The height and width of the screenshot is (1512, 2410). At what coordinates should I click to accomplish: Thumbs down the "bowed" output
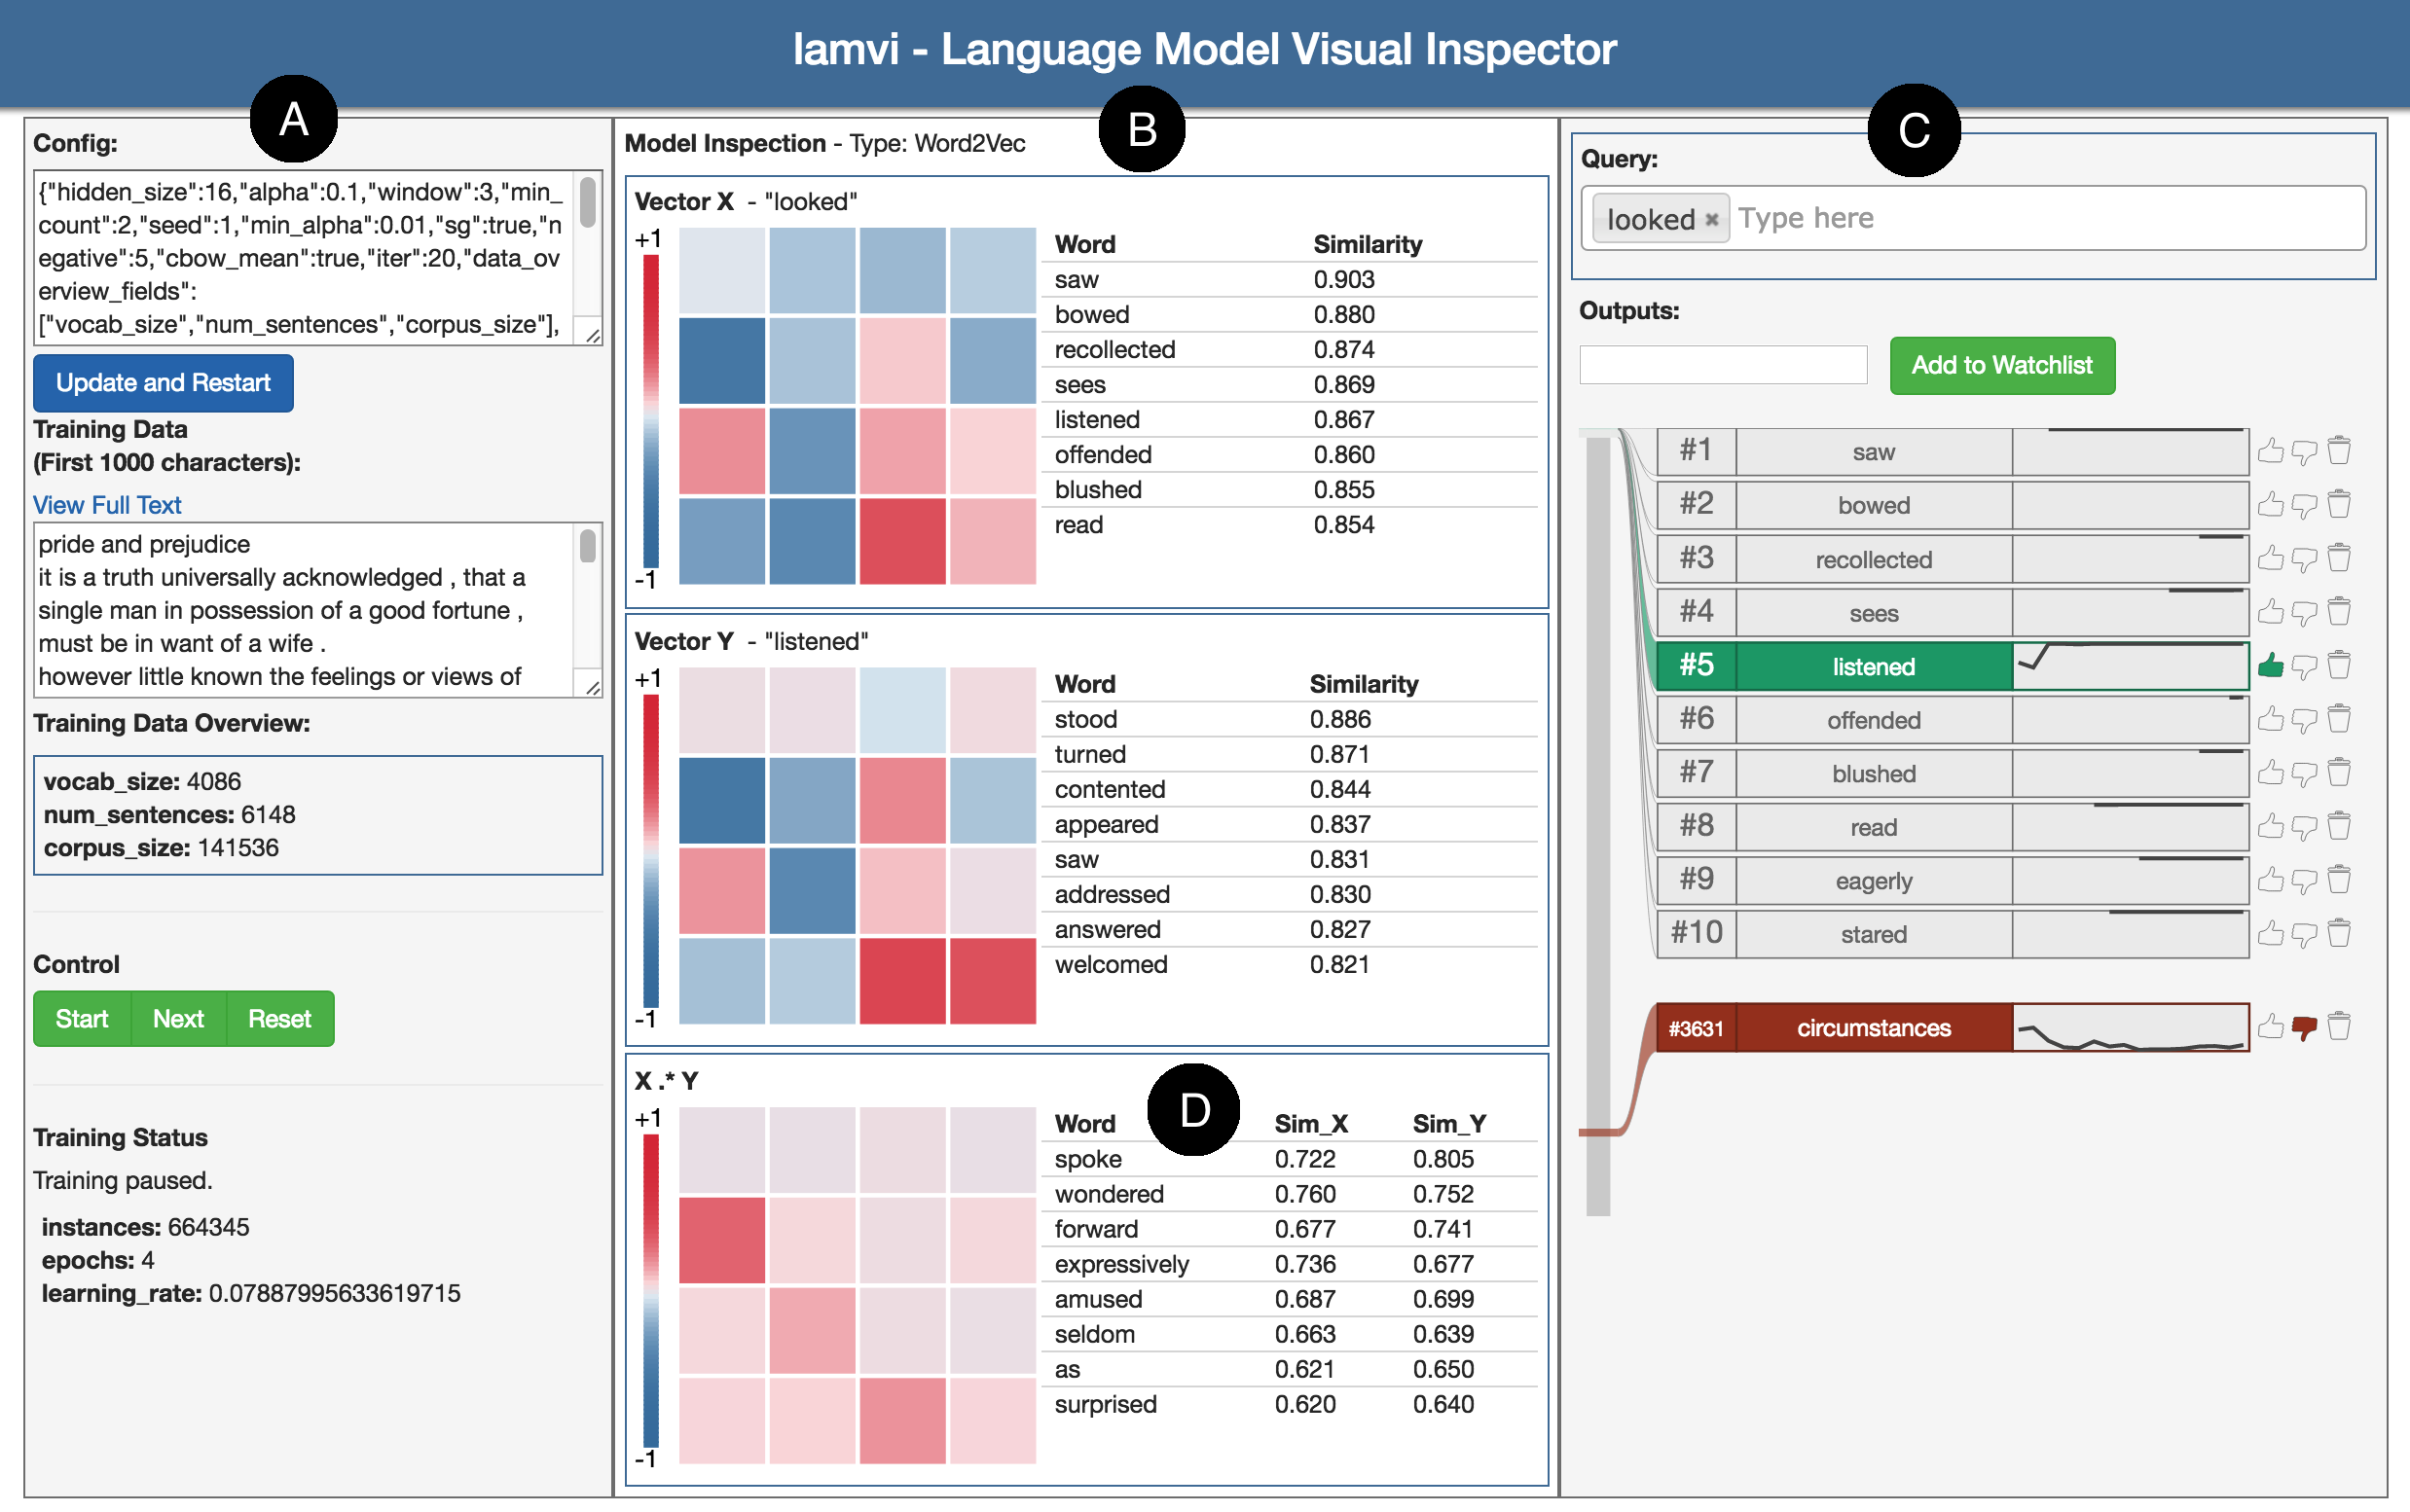point(2305,505)
